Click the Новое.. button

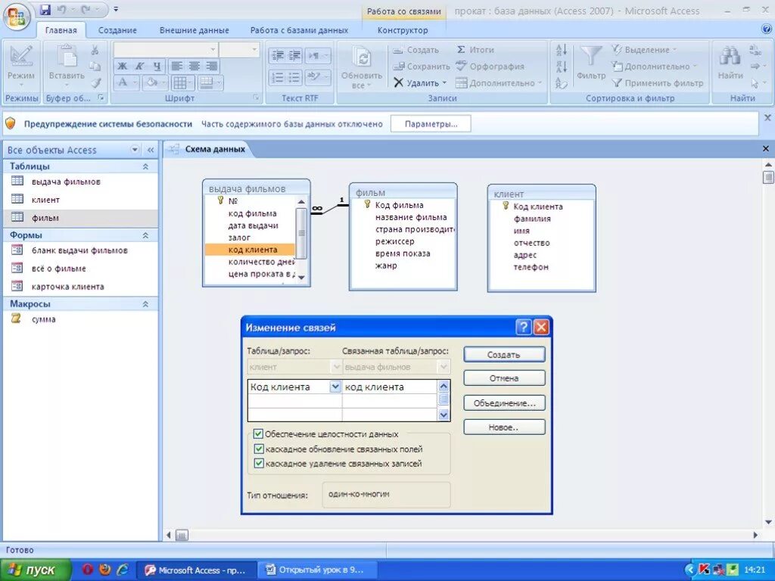504,427
